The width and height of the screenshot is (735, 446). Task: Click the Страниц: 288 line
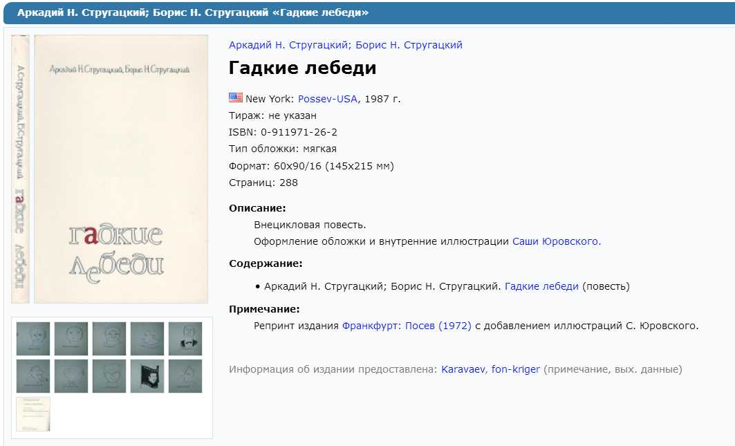tap(263, 183)
